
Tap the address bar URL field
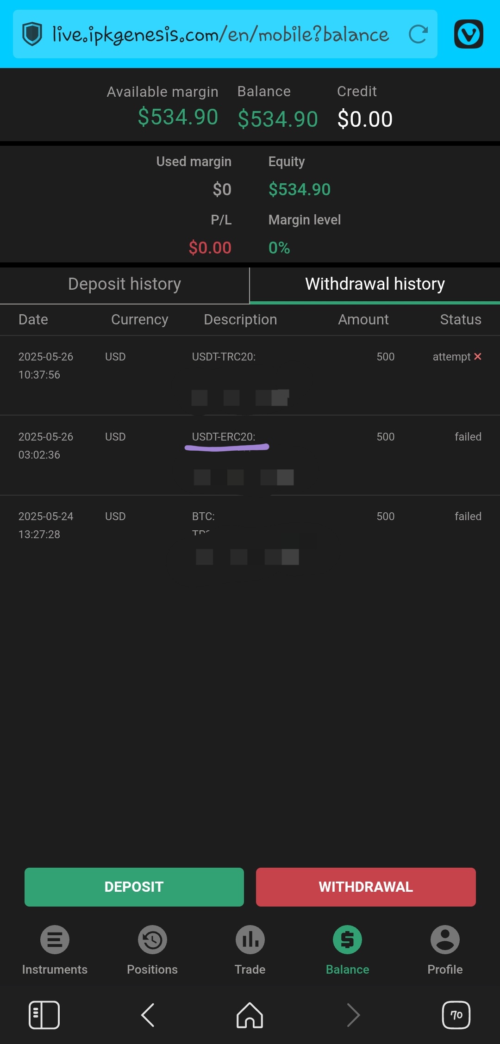220,34
